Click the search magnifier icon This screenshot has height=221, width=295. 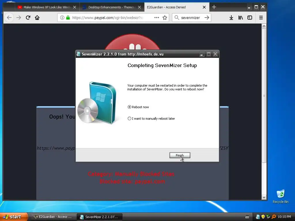click(x=177, y=18)
